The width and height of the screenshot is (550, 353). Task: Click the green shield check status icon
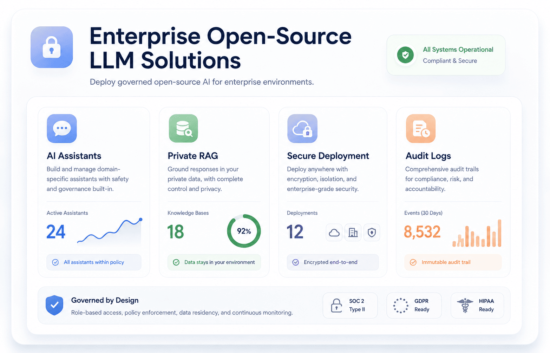405,55
